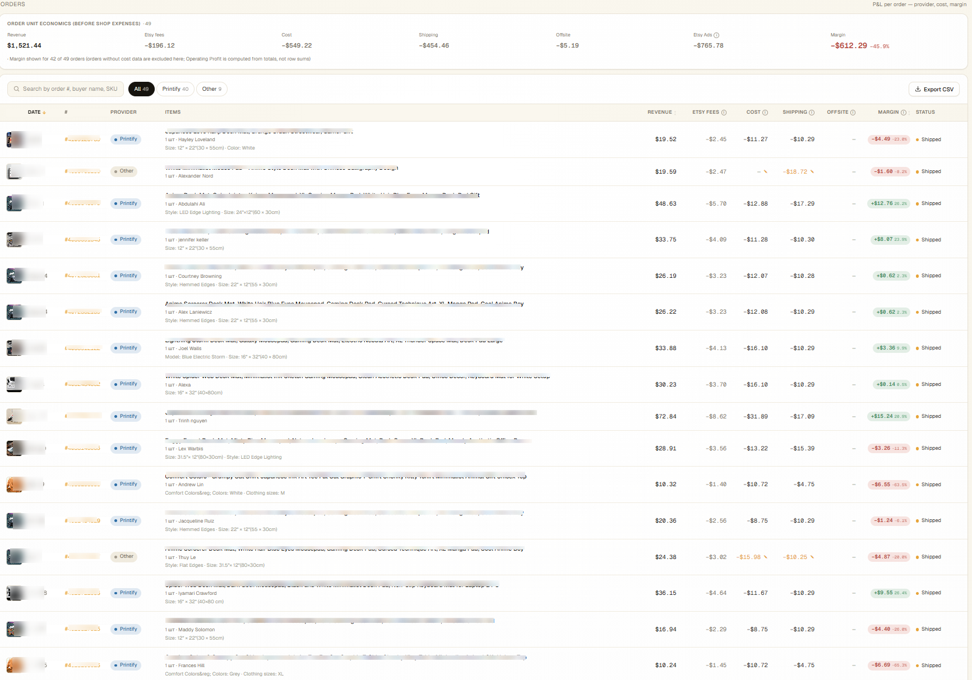Image resolution: width=972 pixels, height=680 pixels.
Task: Click Shipped status on Maddy Solomon row
Action: [x=928, y=629]
